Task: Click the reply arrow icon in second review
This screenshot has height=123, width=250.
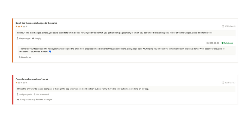Action: [18, 100]
